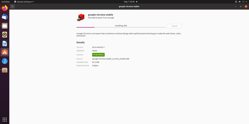
Task: Open the calendar from the clock
Action: point(129,2)
